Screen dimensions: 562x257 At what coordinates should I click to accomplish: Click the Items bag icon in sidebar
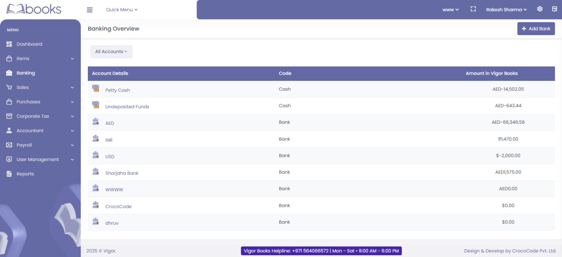9,59
